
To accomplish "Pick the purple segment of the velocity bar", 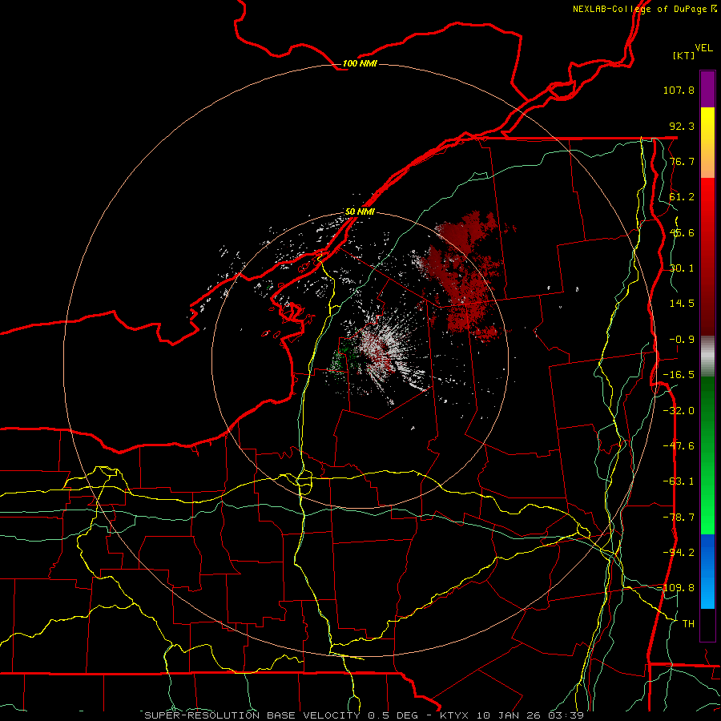I will [x=707, y=89].
